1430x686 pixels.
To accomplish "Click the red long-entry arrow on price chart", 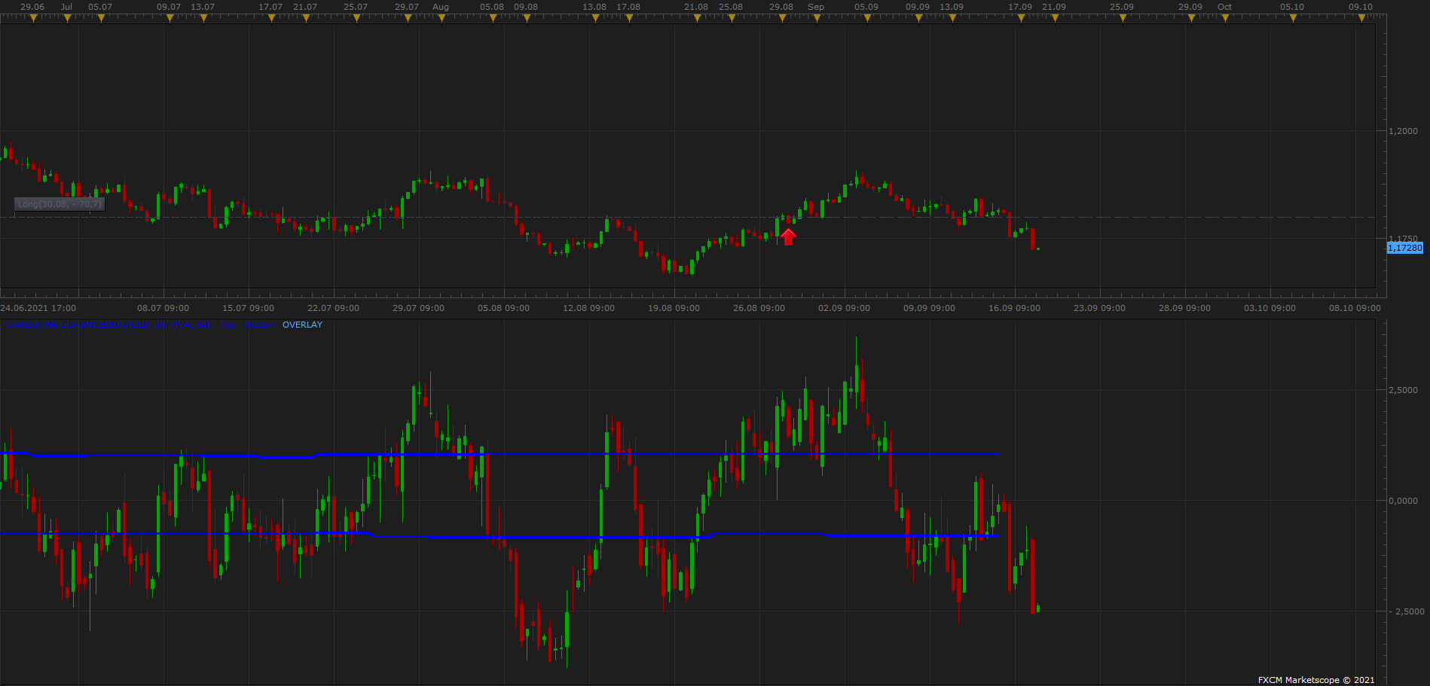I will point(788,236).
